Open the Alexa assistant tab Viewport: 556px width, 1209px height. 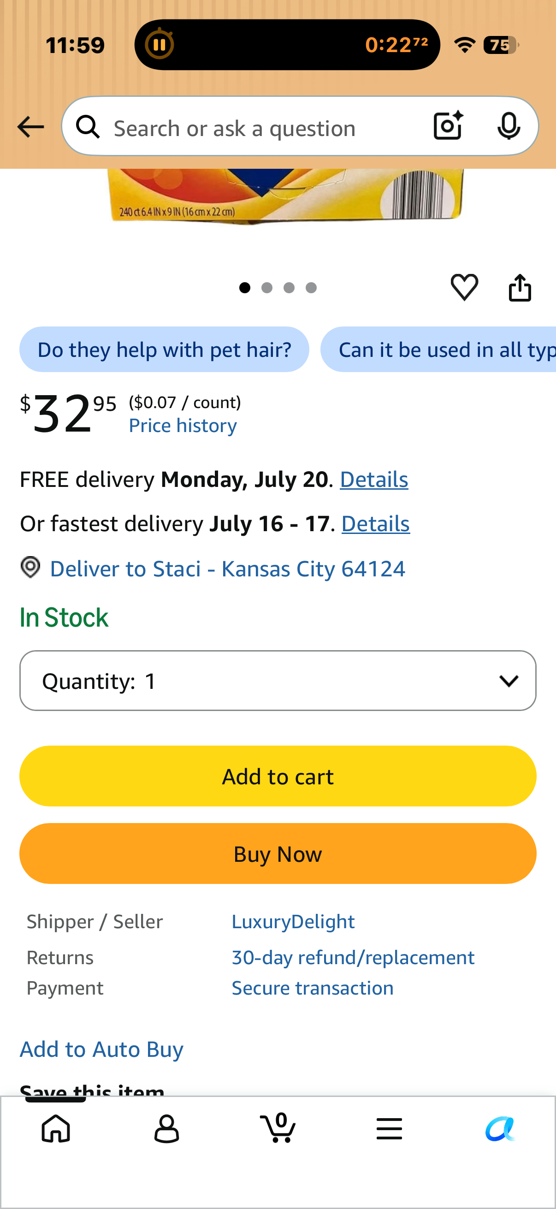(x=500, y=1128)
